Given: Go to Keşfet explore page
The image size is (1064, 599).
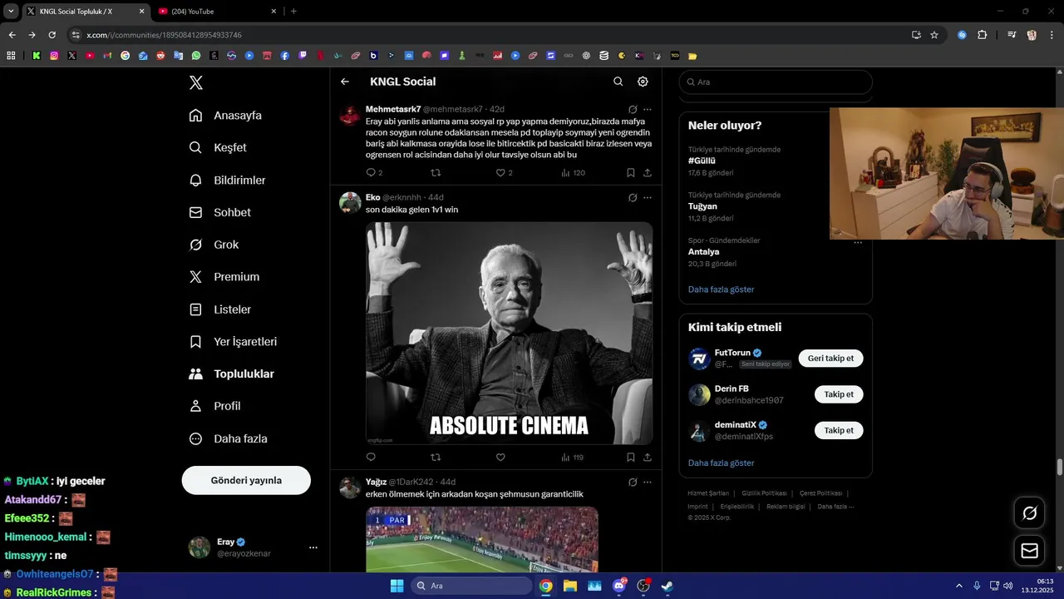Looking at the screenshot, I should tap(218, 147).
